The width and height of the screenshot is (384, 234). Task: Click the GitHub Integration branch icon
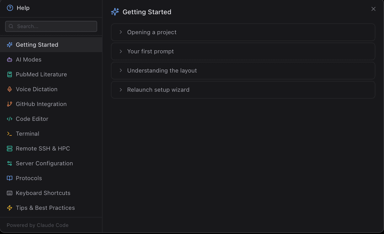tap(10, 104)
